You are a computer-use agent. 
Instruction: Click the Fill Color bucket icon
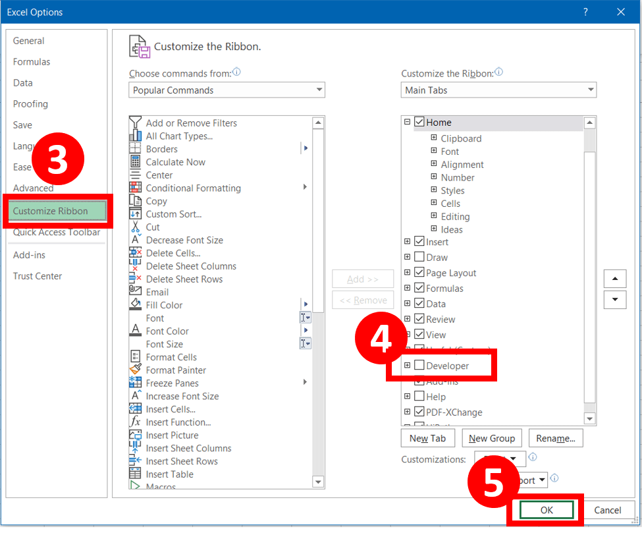click(x=135, y=305)
